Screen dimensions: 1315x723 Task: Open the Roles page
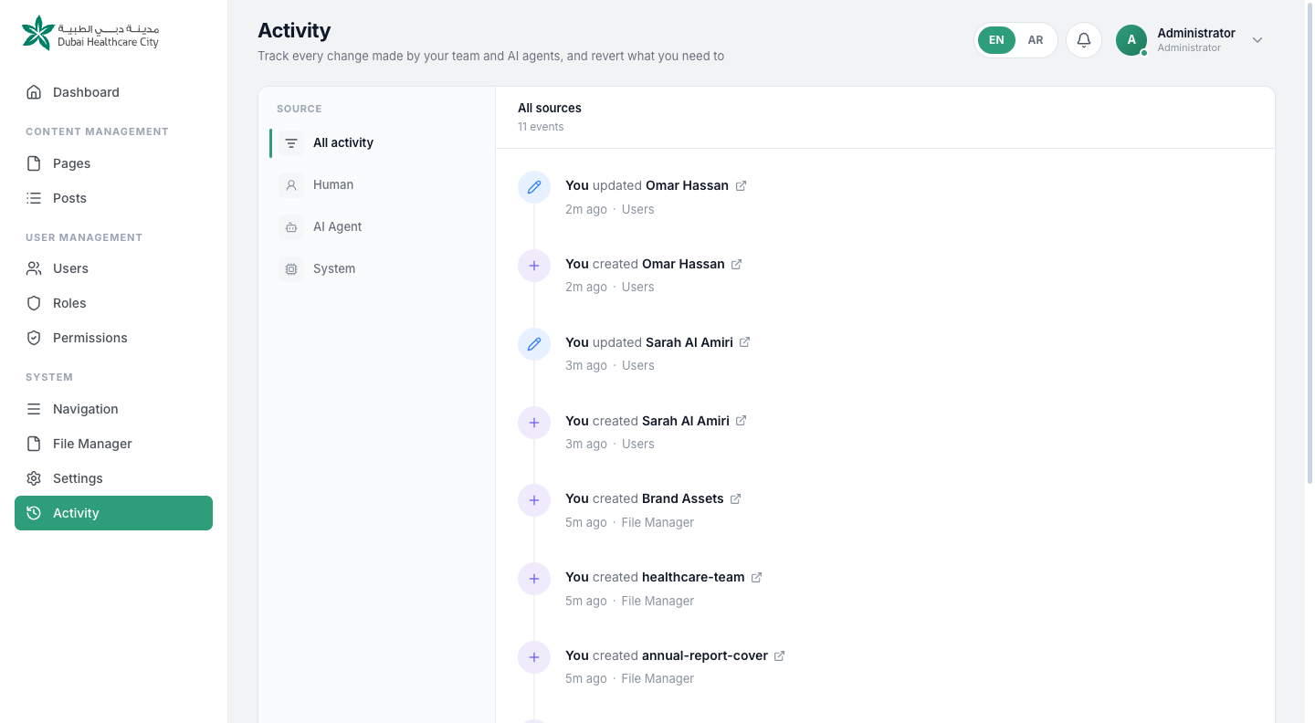[x=113, y=303]
